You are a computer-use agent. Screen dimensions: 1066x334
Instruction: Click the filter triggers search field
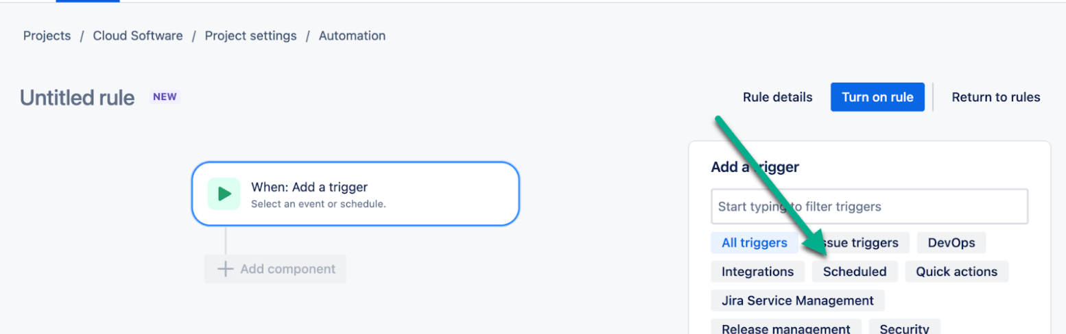pyautogui.click(x=869, y=207)
